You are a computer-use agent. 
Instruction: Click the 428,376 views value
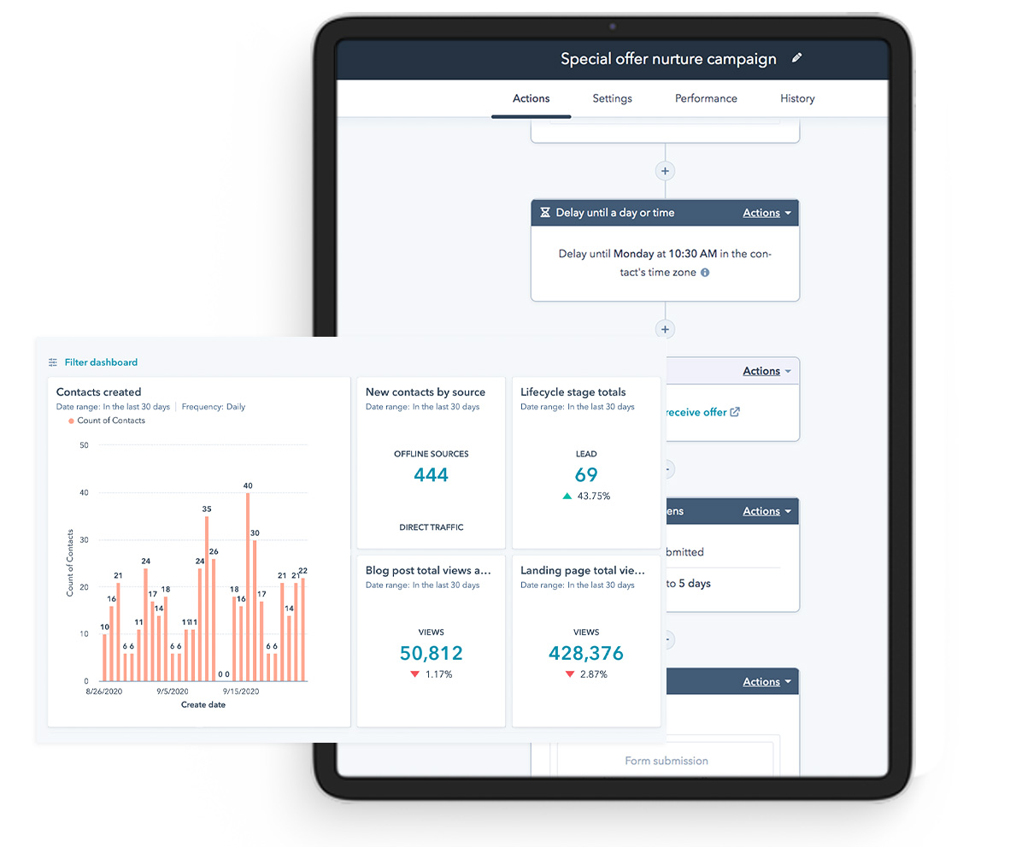585,653
